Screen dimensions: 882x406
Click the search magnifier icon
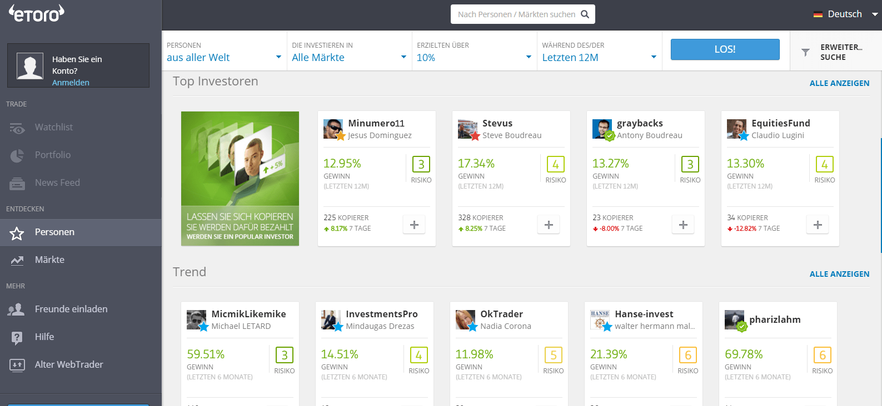pos(585,14)
